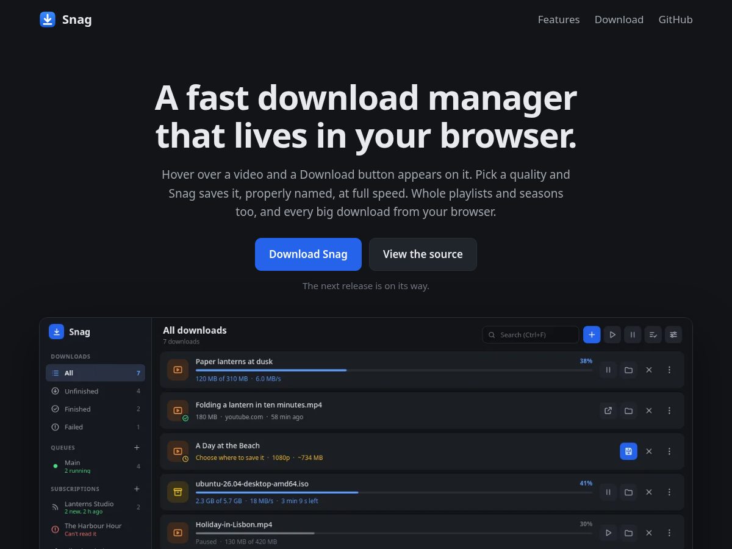Click the toolbar pause all icon

click(633, 334)
